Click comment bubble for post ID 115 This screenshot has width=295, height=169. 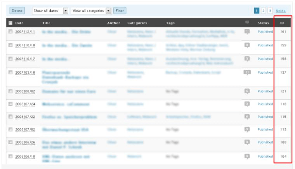click(247, 117)
